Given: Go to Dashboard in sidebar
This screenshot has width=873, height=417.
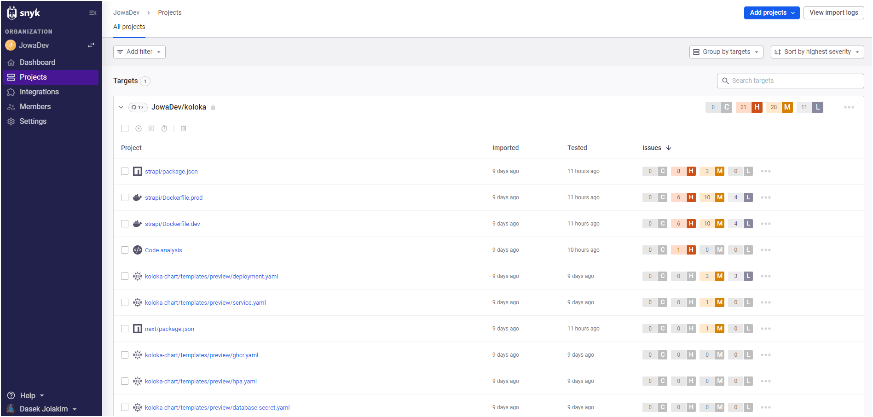Looking at the screenshot, I should 51,62.
